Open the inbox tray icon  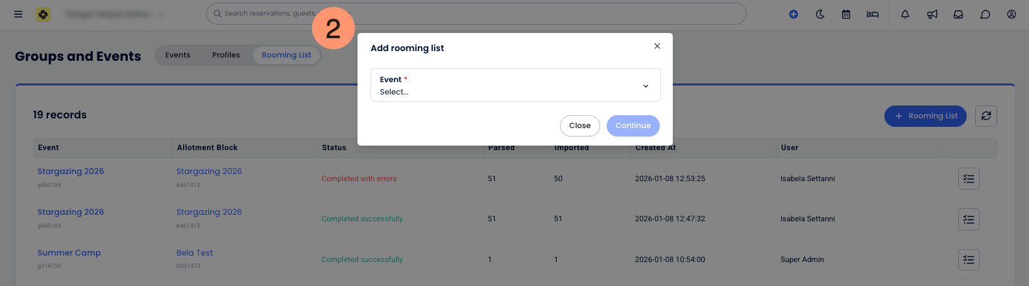pos(958,14)
